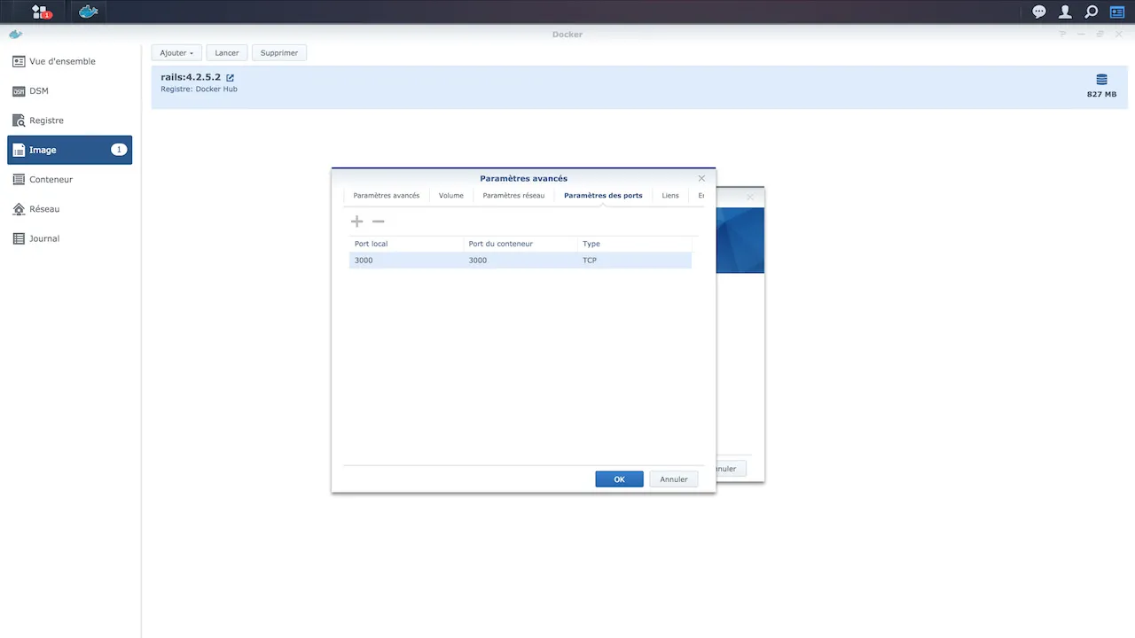This screenshot has height=638, width=1135.
Task: Click the Docker logo in window title bar
Action: (15, 35)
